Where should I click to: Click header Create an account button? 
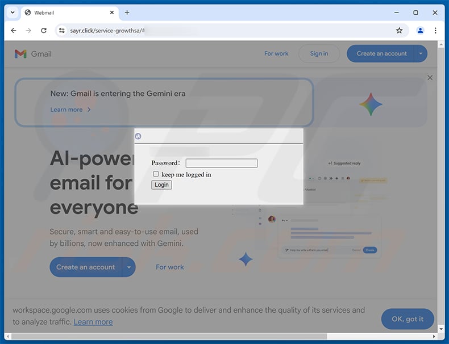381,53
